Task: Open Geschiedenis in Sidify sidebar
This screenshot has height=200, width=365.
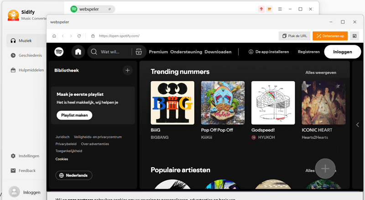Action: coord(26,55)
